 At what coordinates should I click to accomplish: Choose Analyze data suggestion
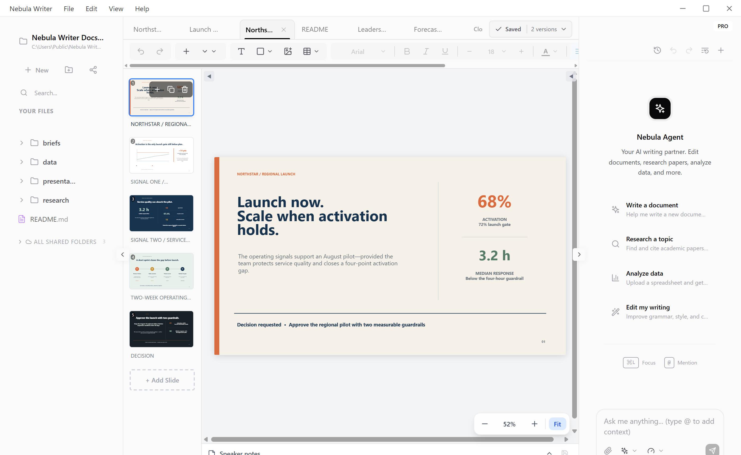tap(660, 278)
